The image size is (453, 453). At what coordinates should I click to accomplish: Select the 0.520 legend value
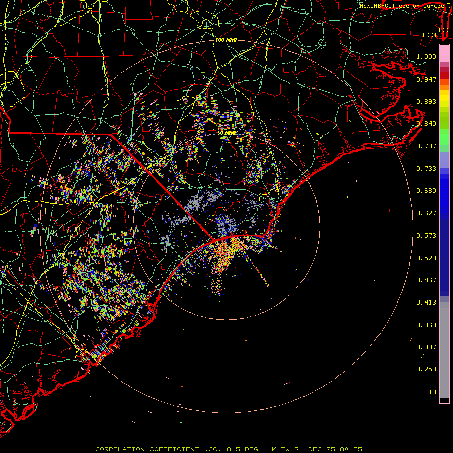click(x=426, y=258)
